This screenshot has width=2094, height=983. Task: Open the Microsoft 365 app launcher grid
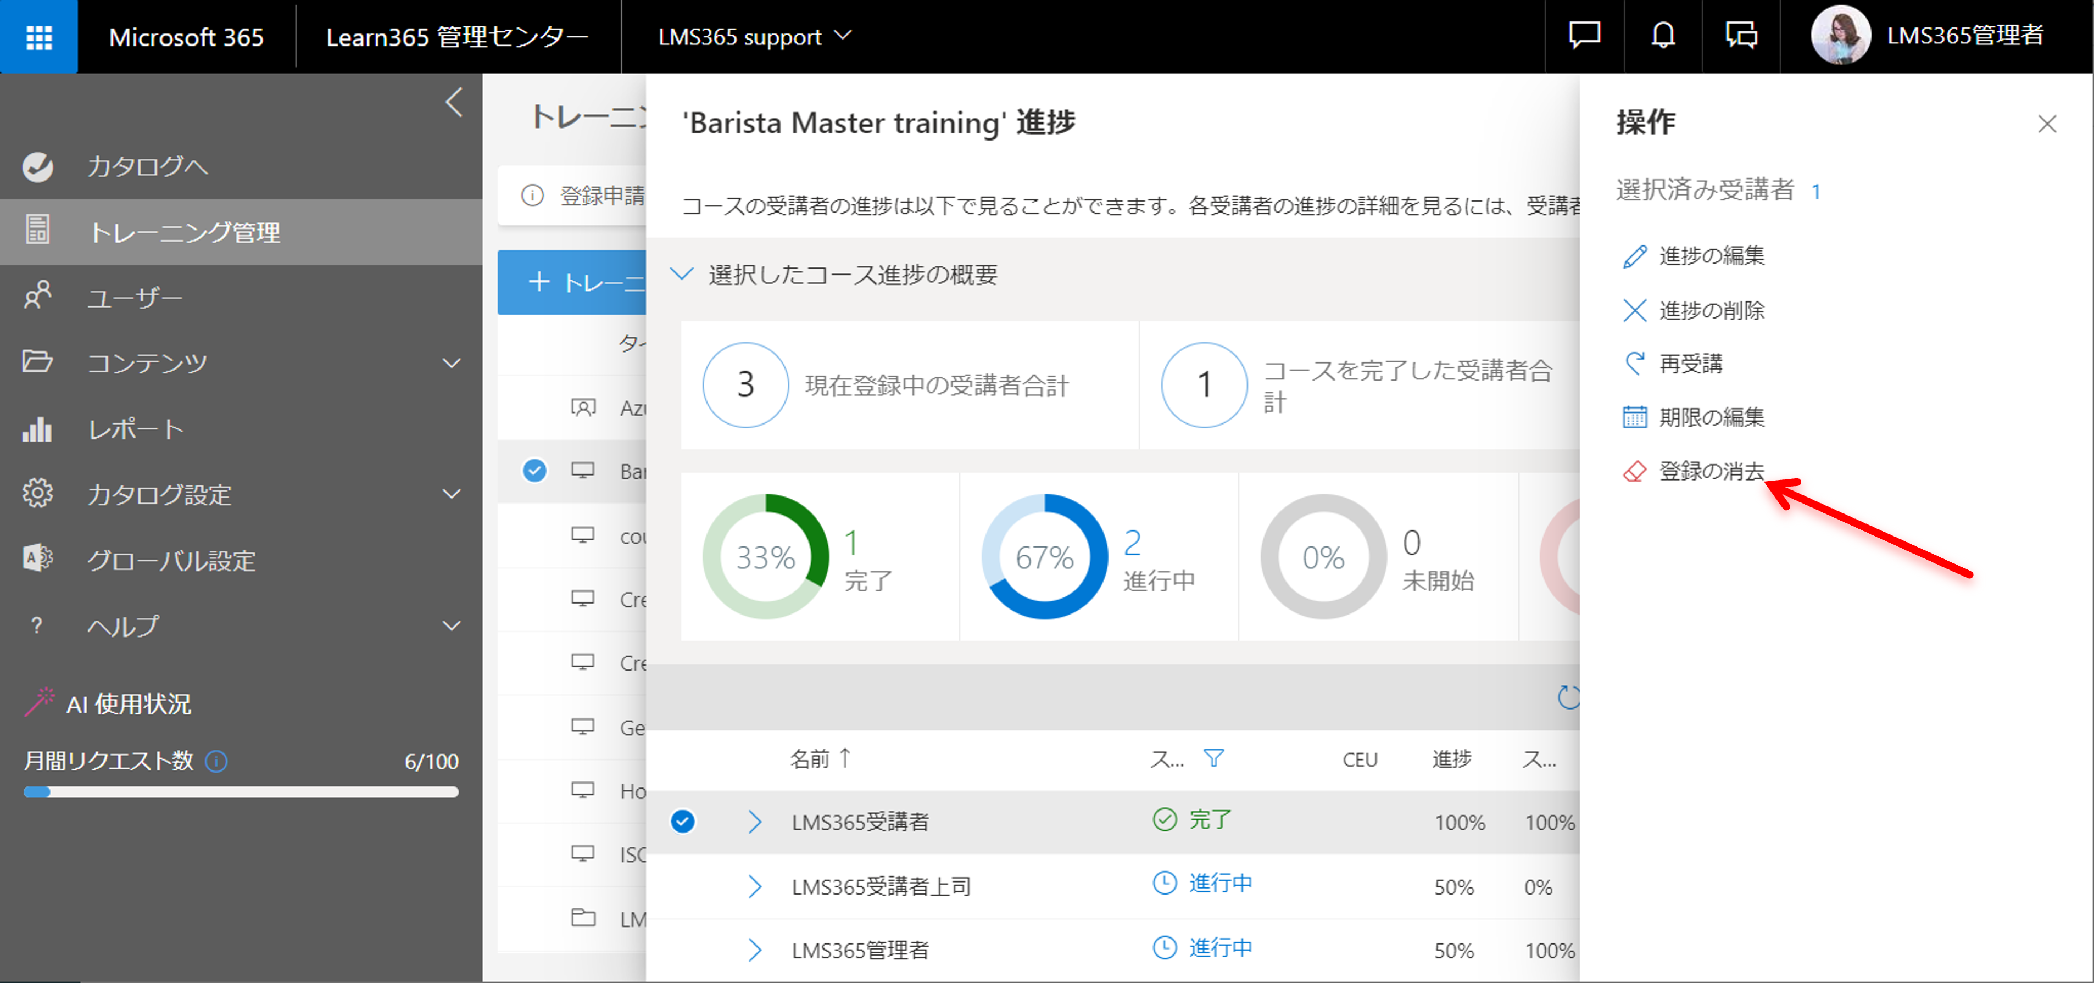pos(38,37)
